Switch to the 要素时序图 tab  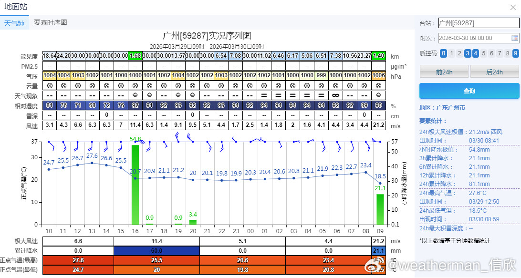pyautogui.click(x=51, y=22)
